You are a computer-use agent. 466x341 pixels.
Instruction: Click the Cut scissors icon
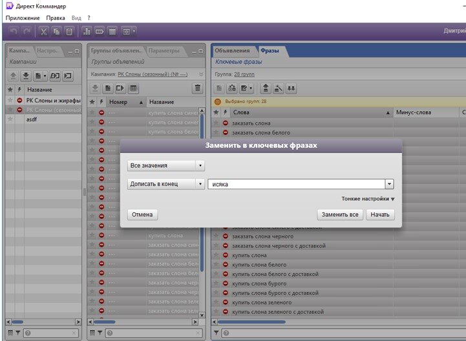click(x=43, y=31)
